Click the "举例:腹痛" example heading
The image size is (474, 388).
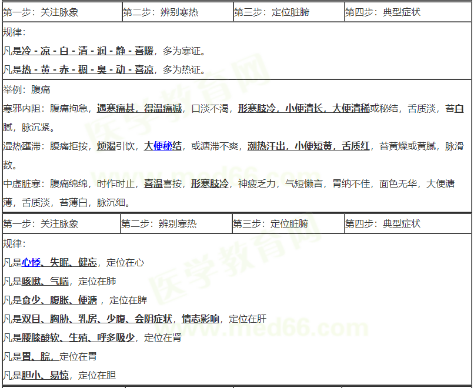(x=26, y=89)
